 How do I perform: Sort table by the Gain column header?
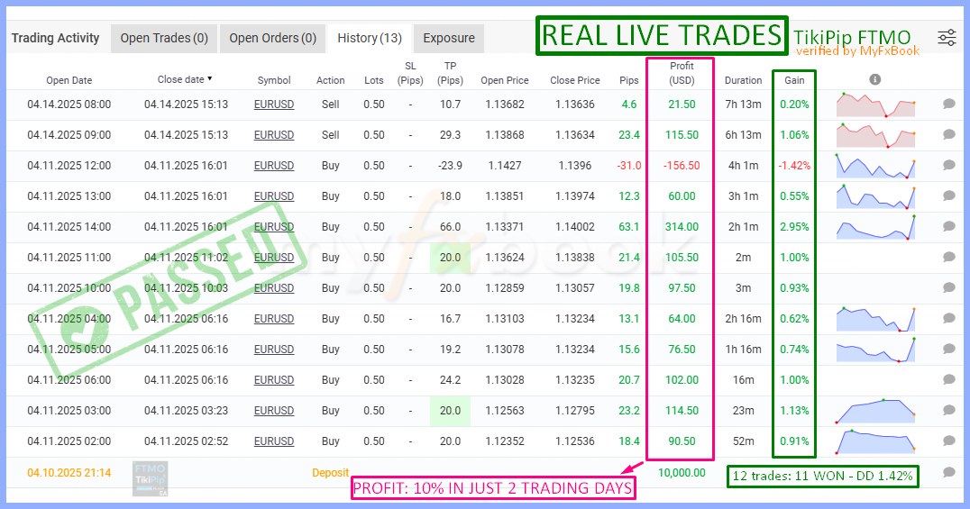[794, 80]
